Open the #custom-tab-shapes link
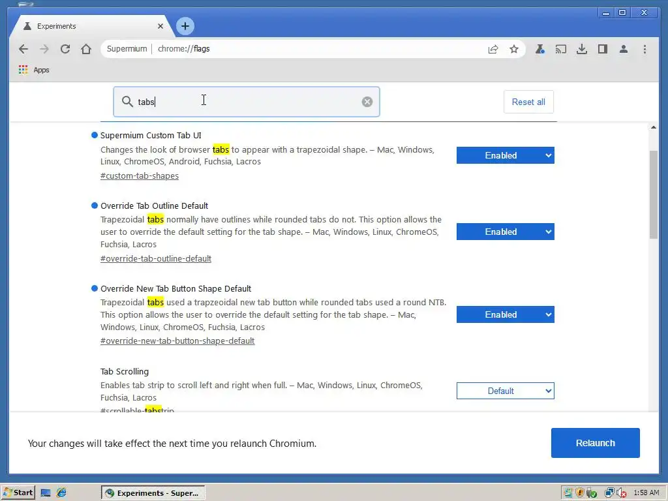 point(140,176)
